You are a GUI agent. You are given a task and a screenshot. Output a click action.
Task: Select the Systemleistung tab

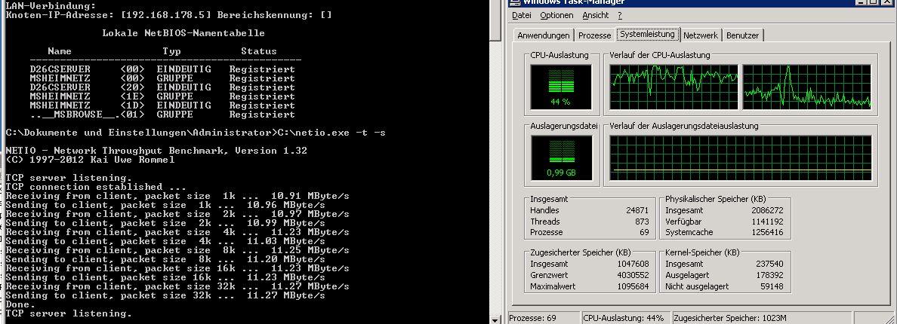(x=647, y=35)
